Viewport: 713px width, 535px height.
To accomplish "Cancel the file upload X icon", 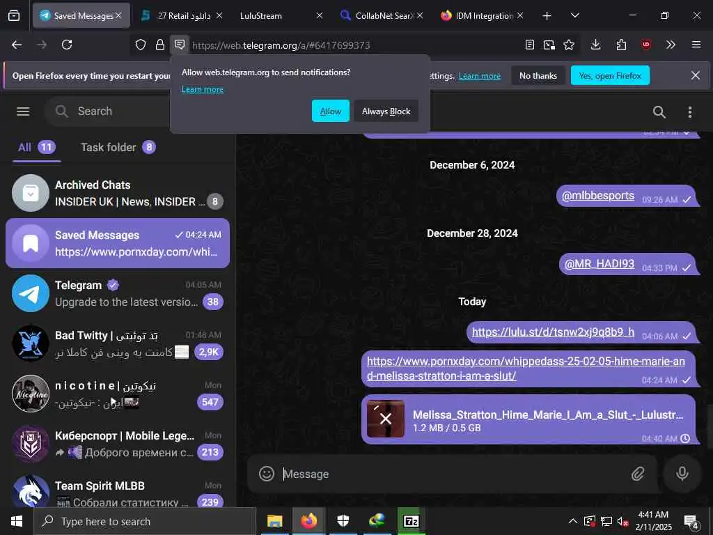I will pos(385,419).
